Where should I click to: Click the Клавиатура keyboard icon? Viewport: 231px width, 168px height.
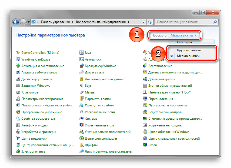coord(18,92)
